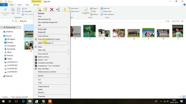Open the File tab
The width and height of the screenshot is (186, 104).
click(4, 5)
